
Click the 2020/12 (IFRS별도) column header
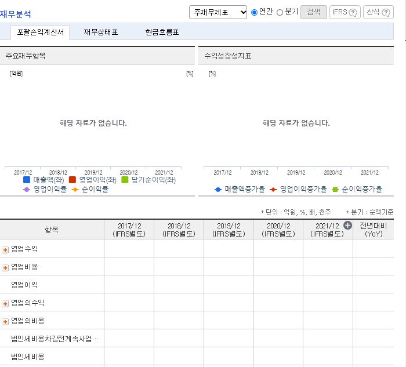[x=278, y=230]
